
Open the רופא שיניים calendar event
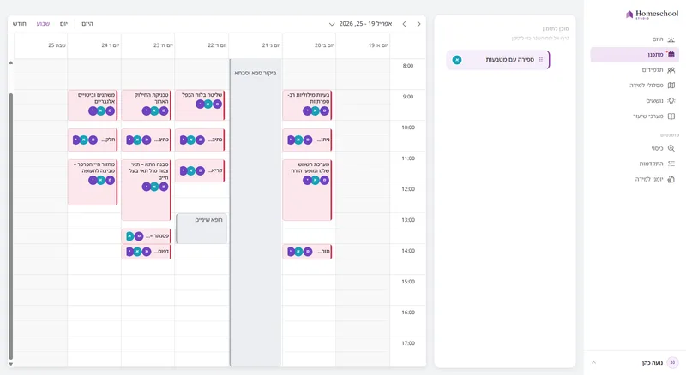click(202, 228)
